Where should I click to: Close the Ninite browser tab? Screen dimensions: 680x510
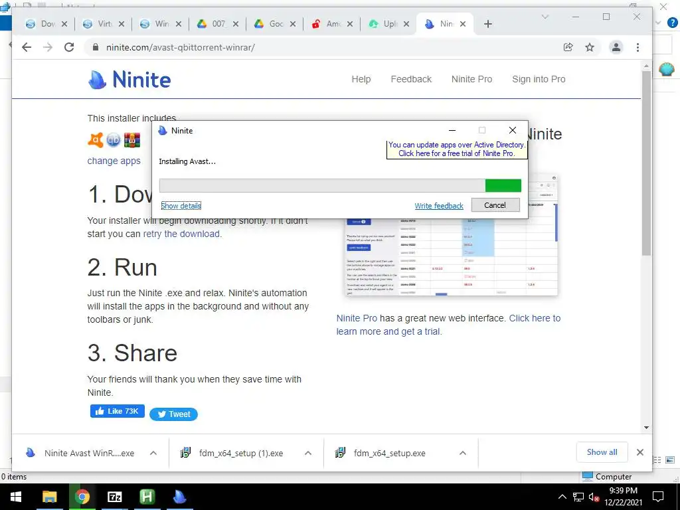click(463, 24)
